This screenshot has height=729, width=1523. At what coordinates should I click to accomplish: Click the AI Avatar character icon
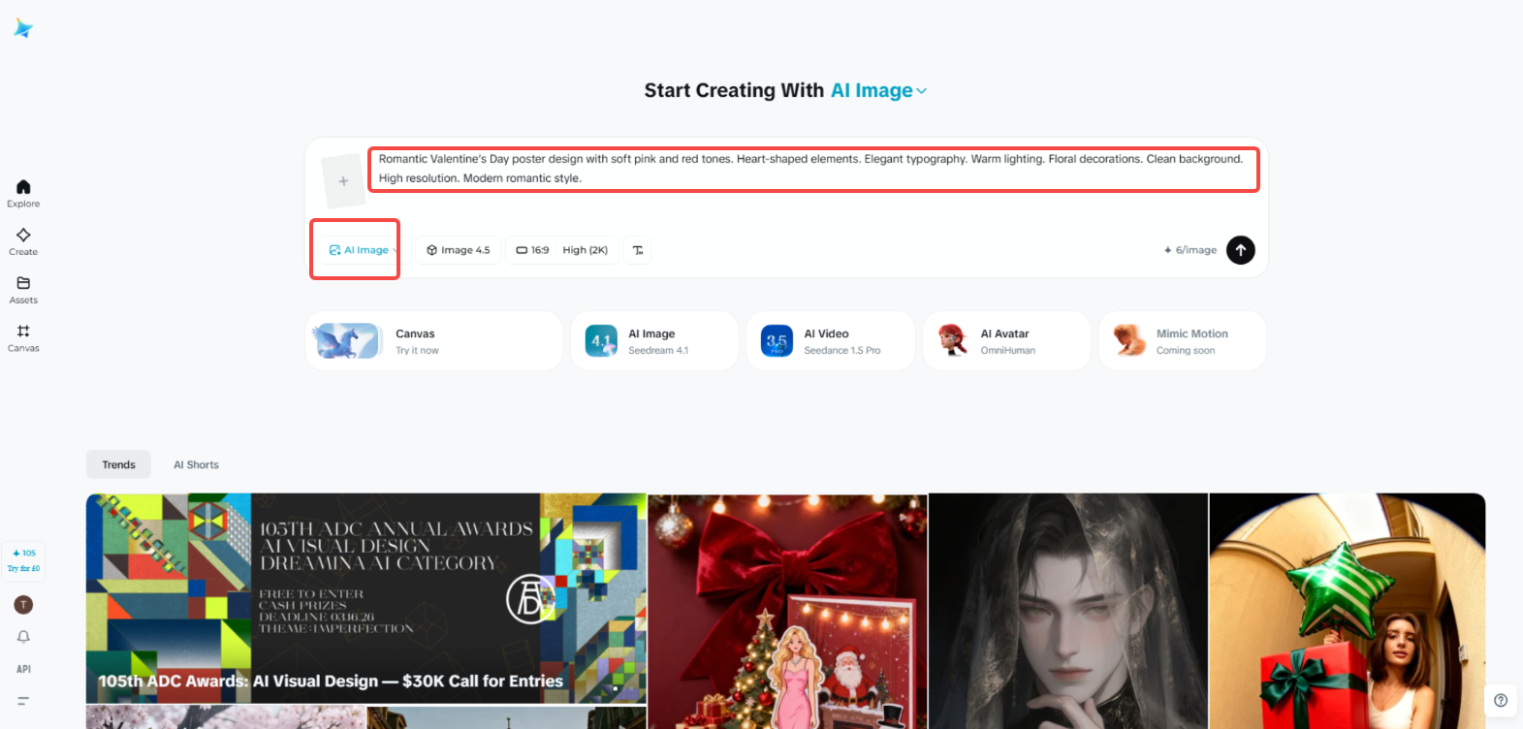pos(953,341)
